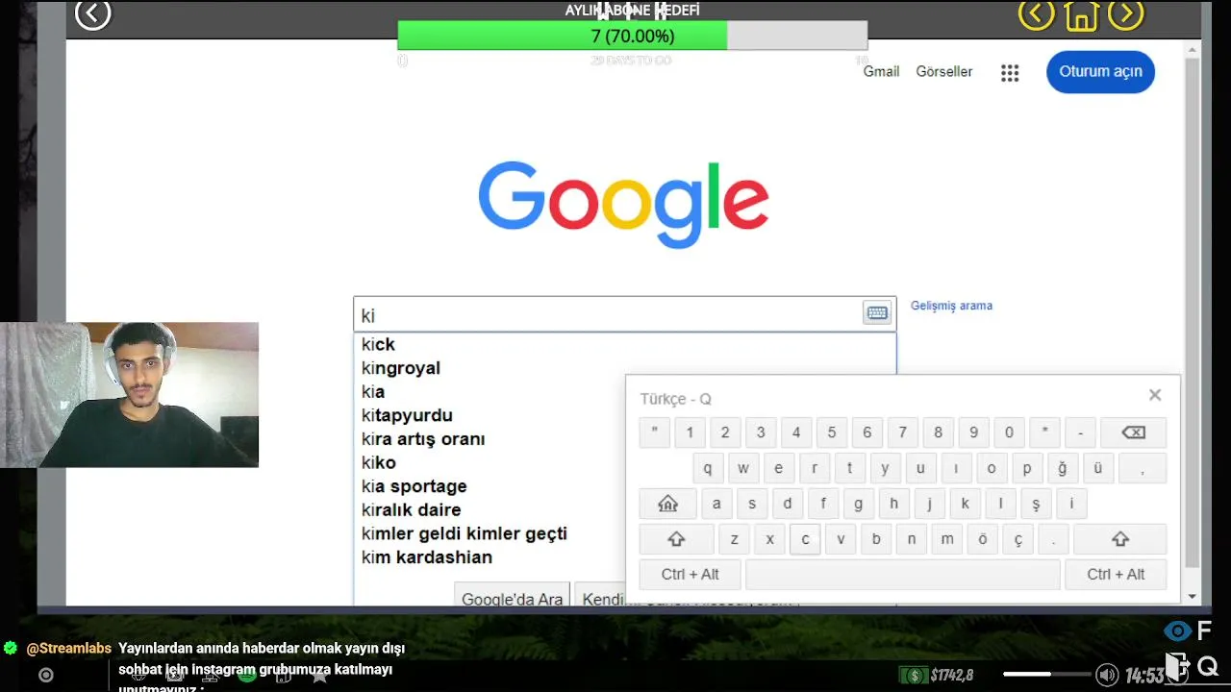Viewport: 1231px width, 692px height.
Task: Click the magnifier Q icon at bottom right
Action: point(1208,665)
